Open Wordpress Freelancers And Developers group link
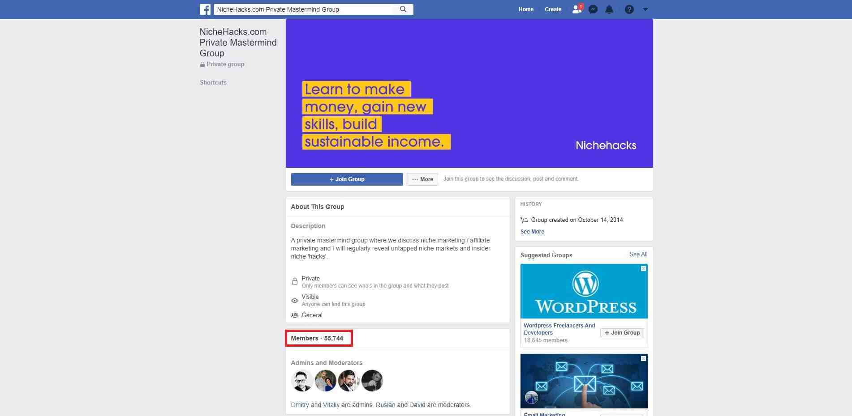 pos(559,329)
